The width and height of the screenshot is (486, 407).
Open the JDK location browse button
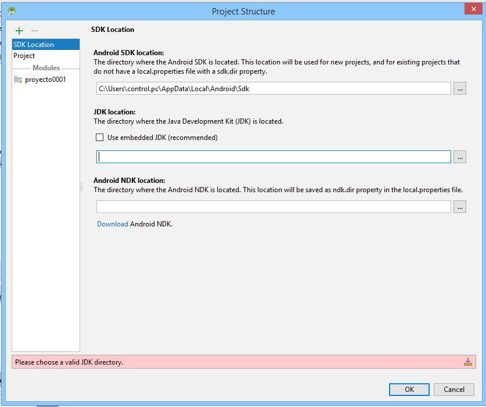[x=459, y=157]
